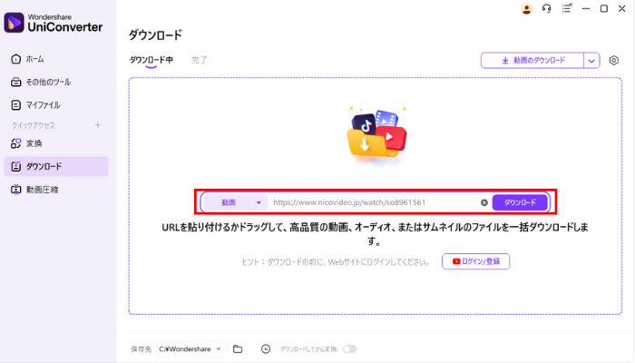
Task: Open the user account profile icon
Action: coord(526,8)
